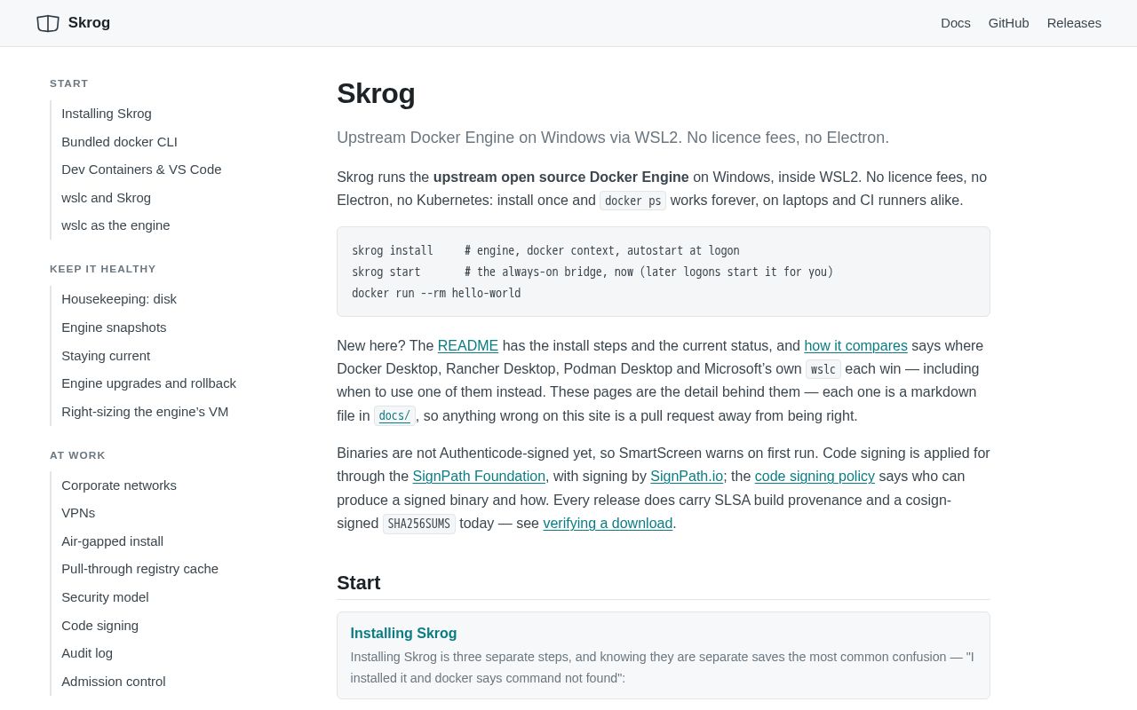The height and width of the screenshot is (710, 1137).
Task: Go to Staying current page
Action: 106,356
